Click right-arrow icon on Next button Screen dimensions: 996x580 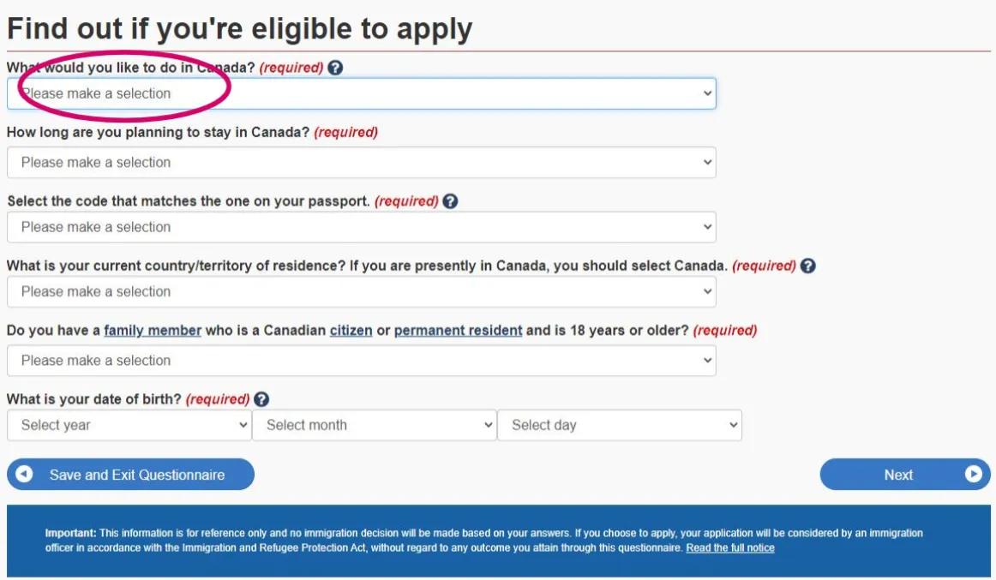pos(973,475)
